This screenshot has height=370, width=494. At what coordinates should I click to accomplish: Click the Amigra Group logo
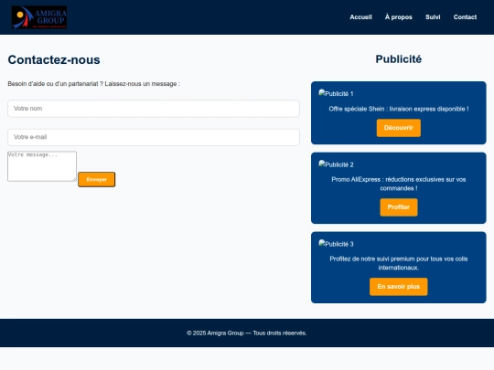point(39,17)
